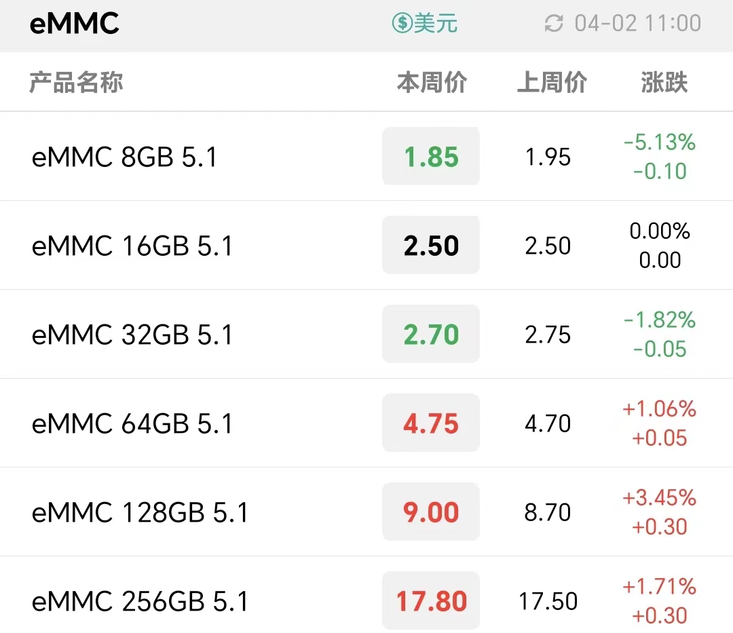Tap the 2.50 current price badge
This screenshot has height=633, width=733.
[431, 245]
